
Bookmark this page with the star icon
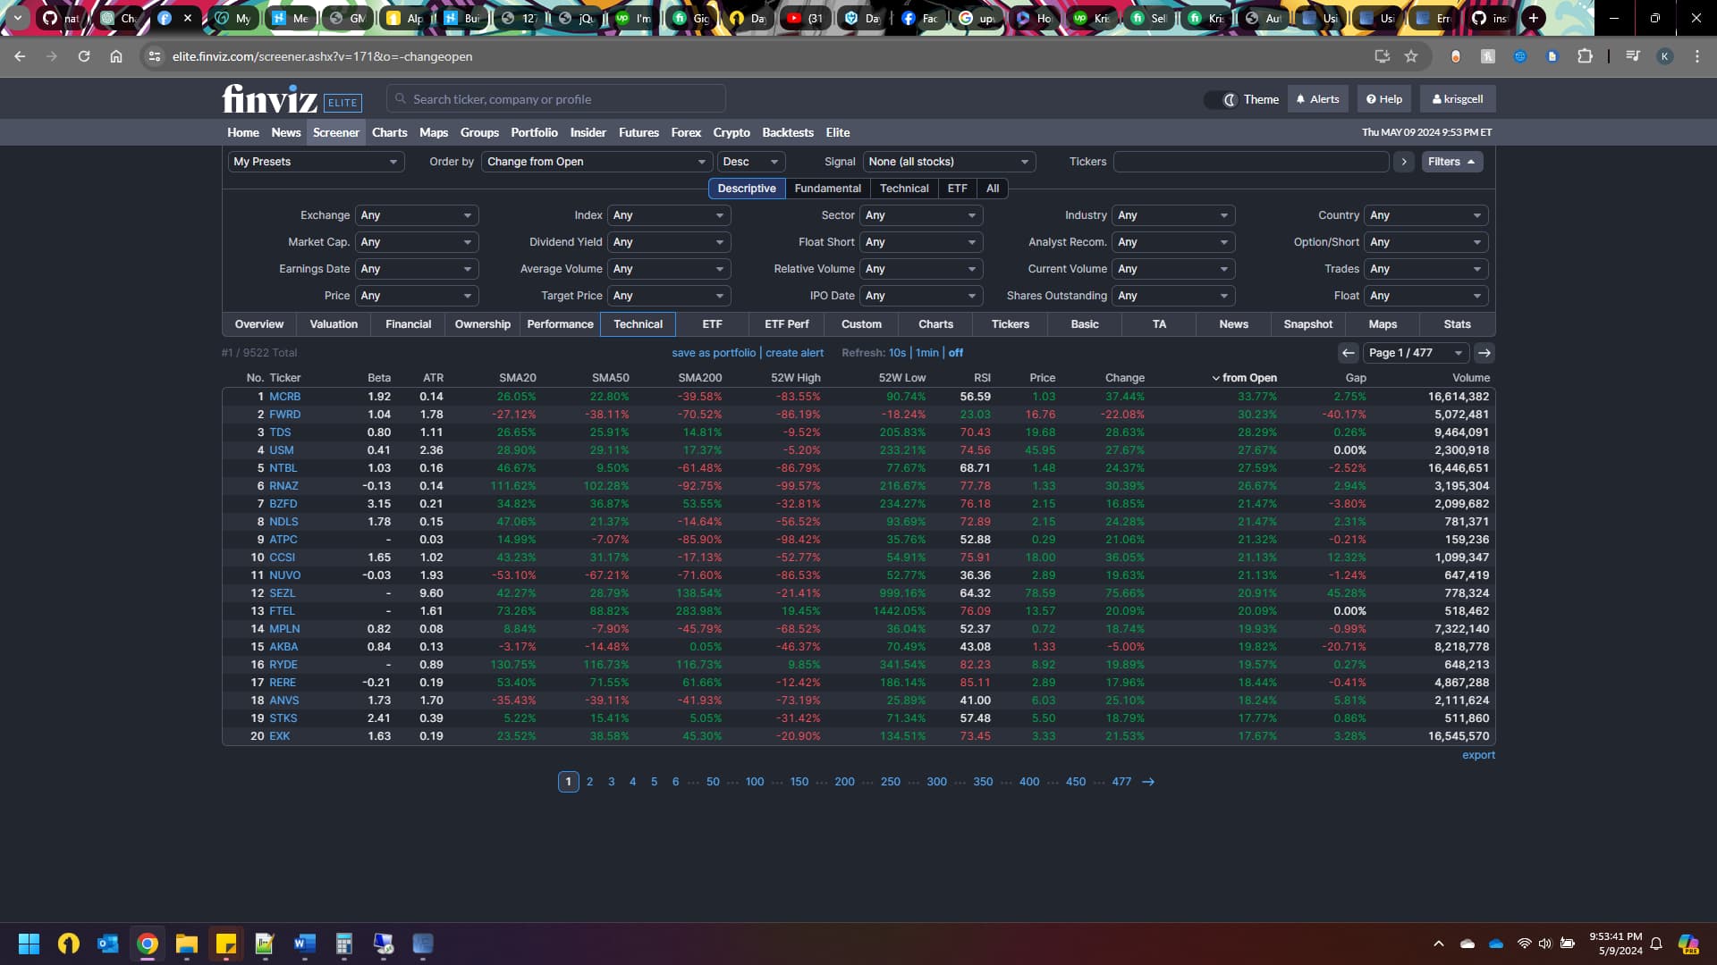click(x=1411, y=56)
